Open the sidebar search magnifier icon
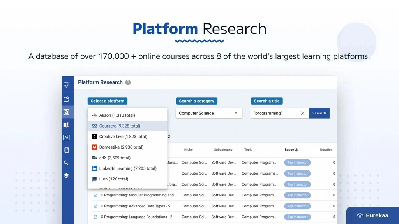 pos(66,163)
